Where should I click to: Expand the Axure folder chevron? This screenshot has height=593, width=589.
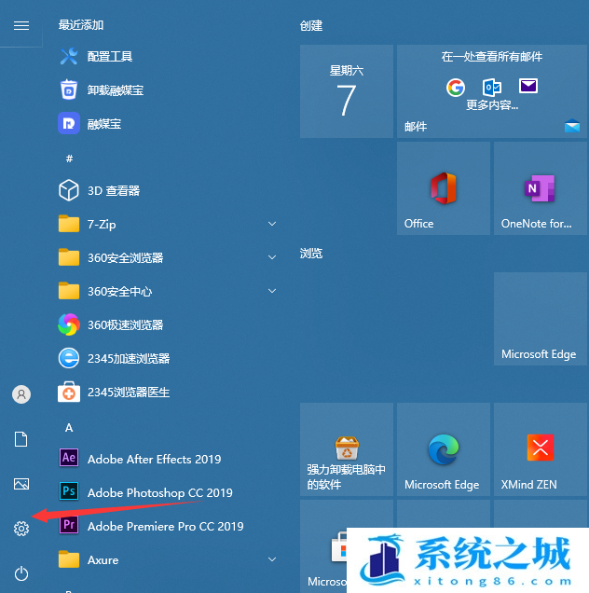coord(272,559)
